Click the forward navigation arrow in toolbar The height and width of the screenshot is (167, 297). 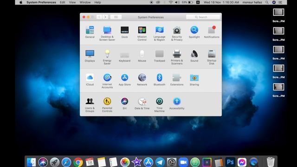tap(105, 17)
